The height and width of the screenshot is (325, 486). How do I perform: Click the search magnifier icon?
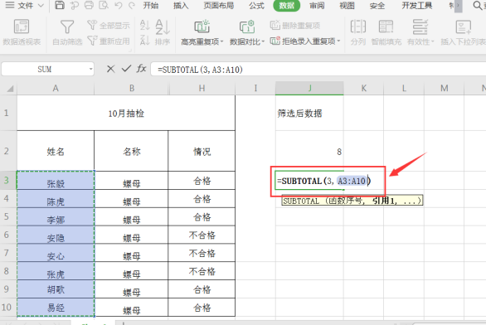(x=478, y=5)
